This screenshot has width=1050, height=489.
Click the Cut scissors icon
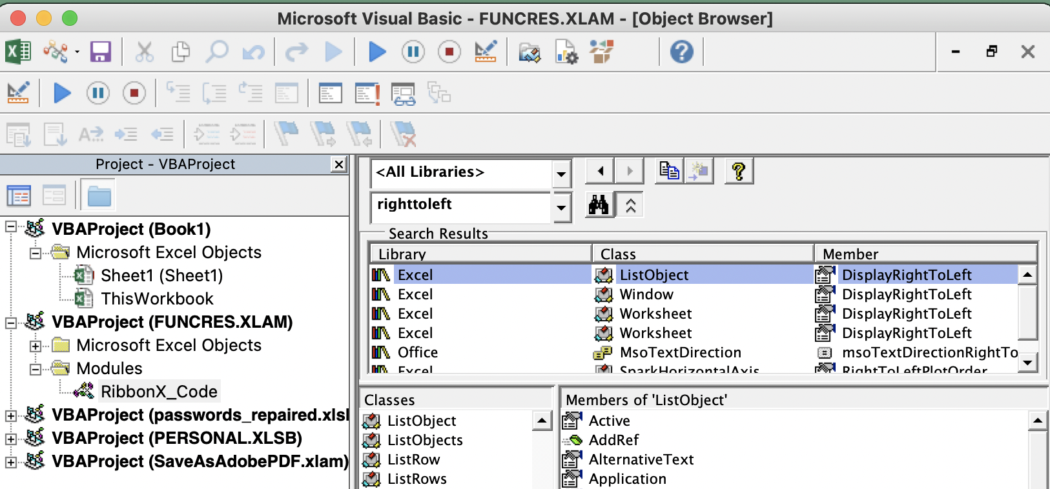point(144,51)
